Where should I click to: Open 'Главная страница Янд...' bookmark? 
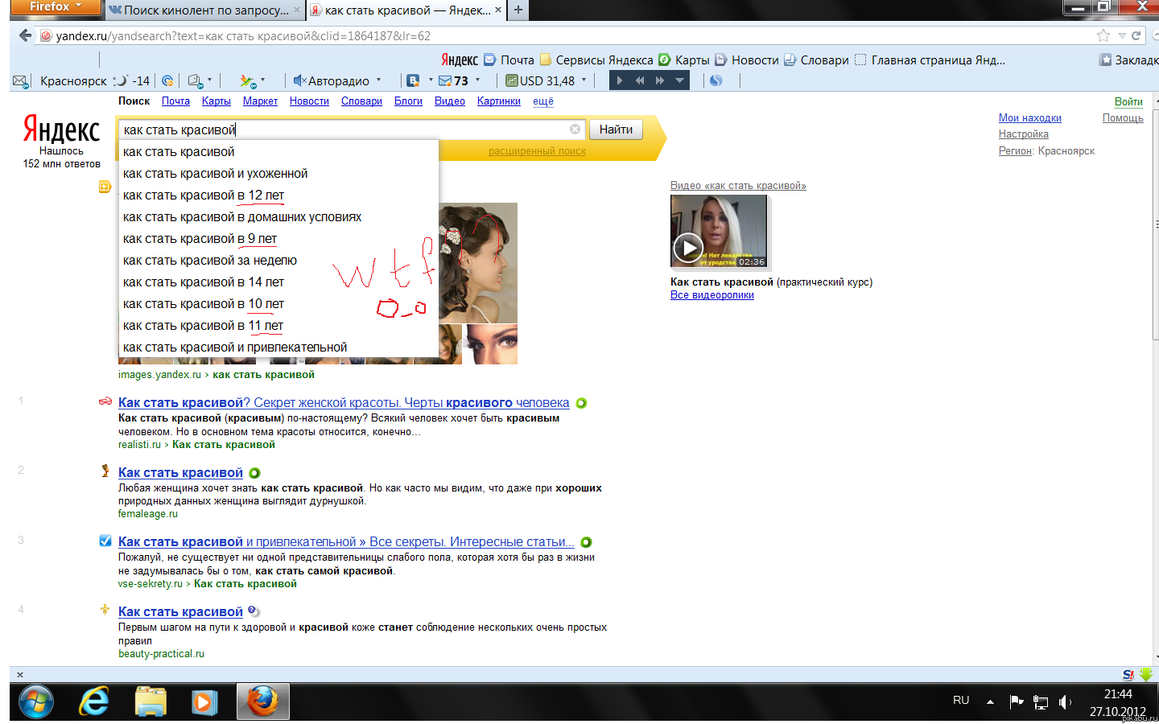click(x=930, y=60)
